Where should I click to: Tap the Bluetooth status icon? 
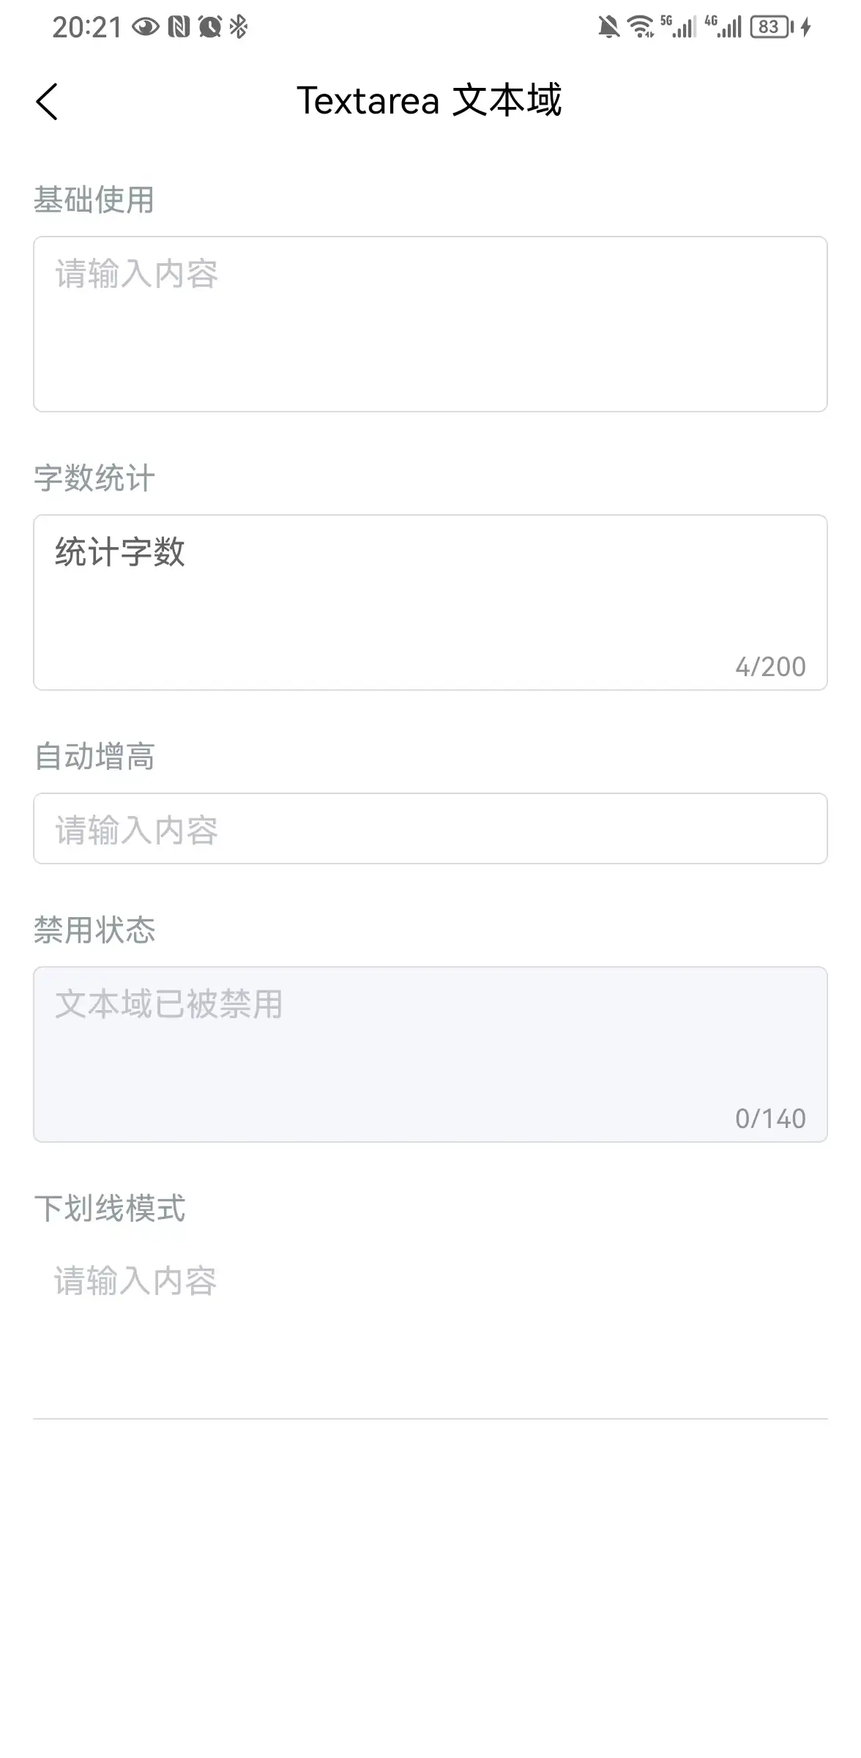click(239, 28)
